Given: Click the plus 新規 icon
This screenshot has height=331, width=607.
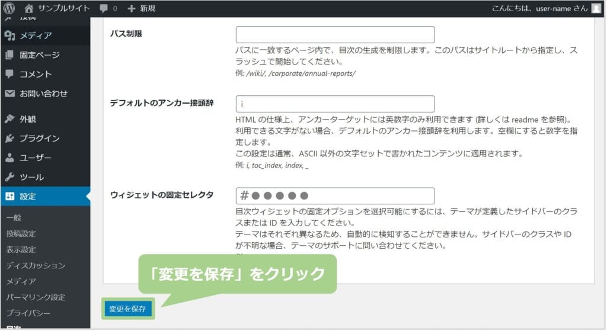Looking at the screenshot, I should 132,8.
